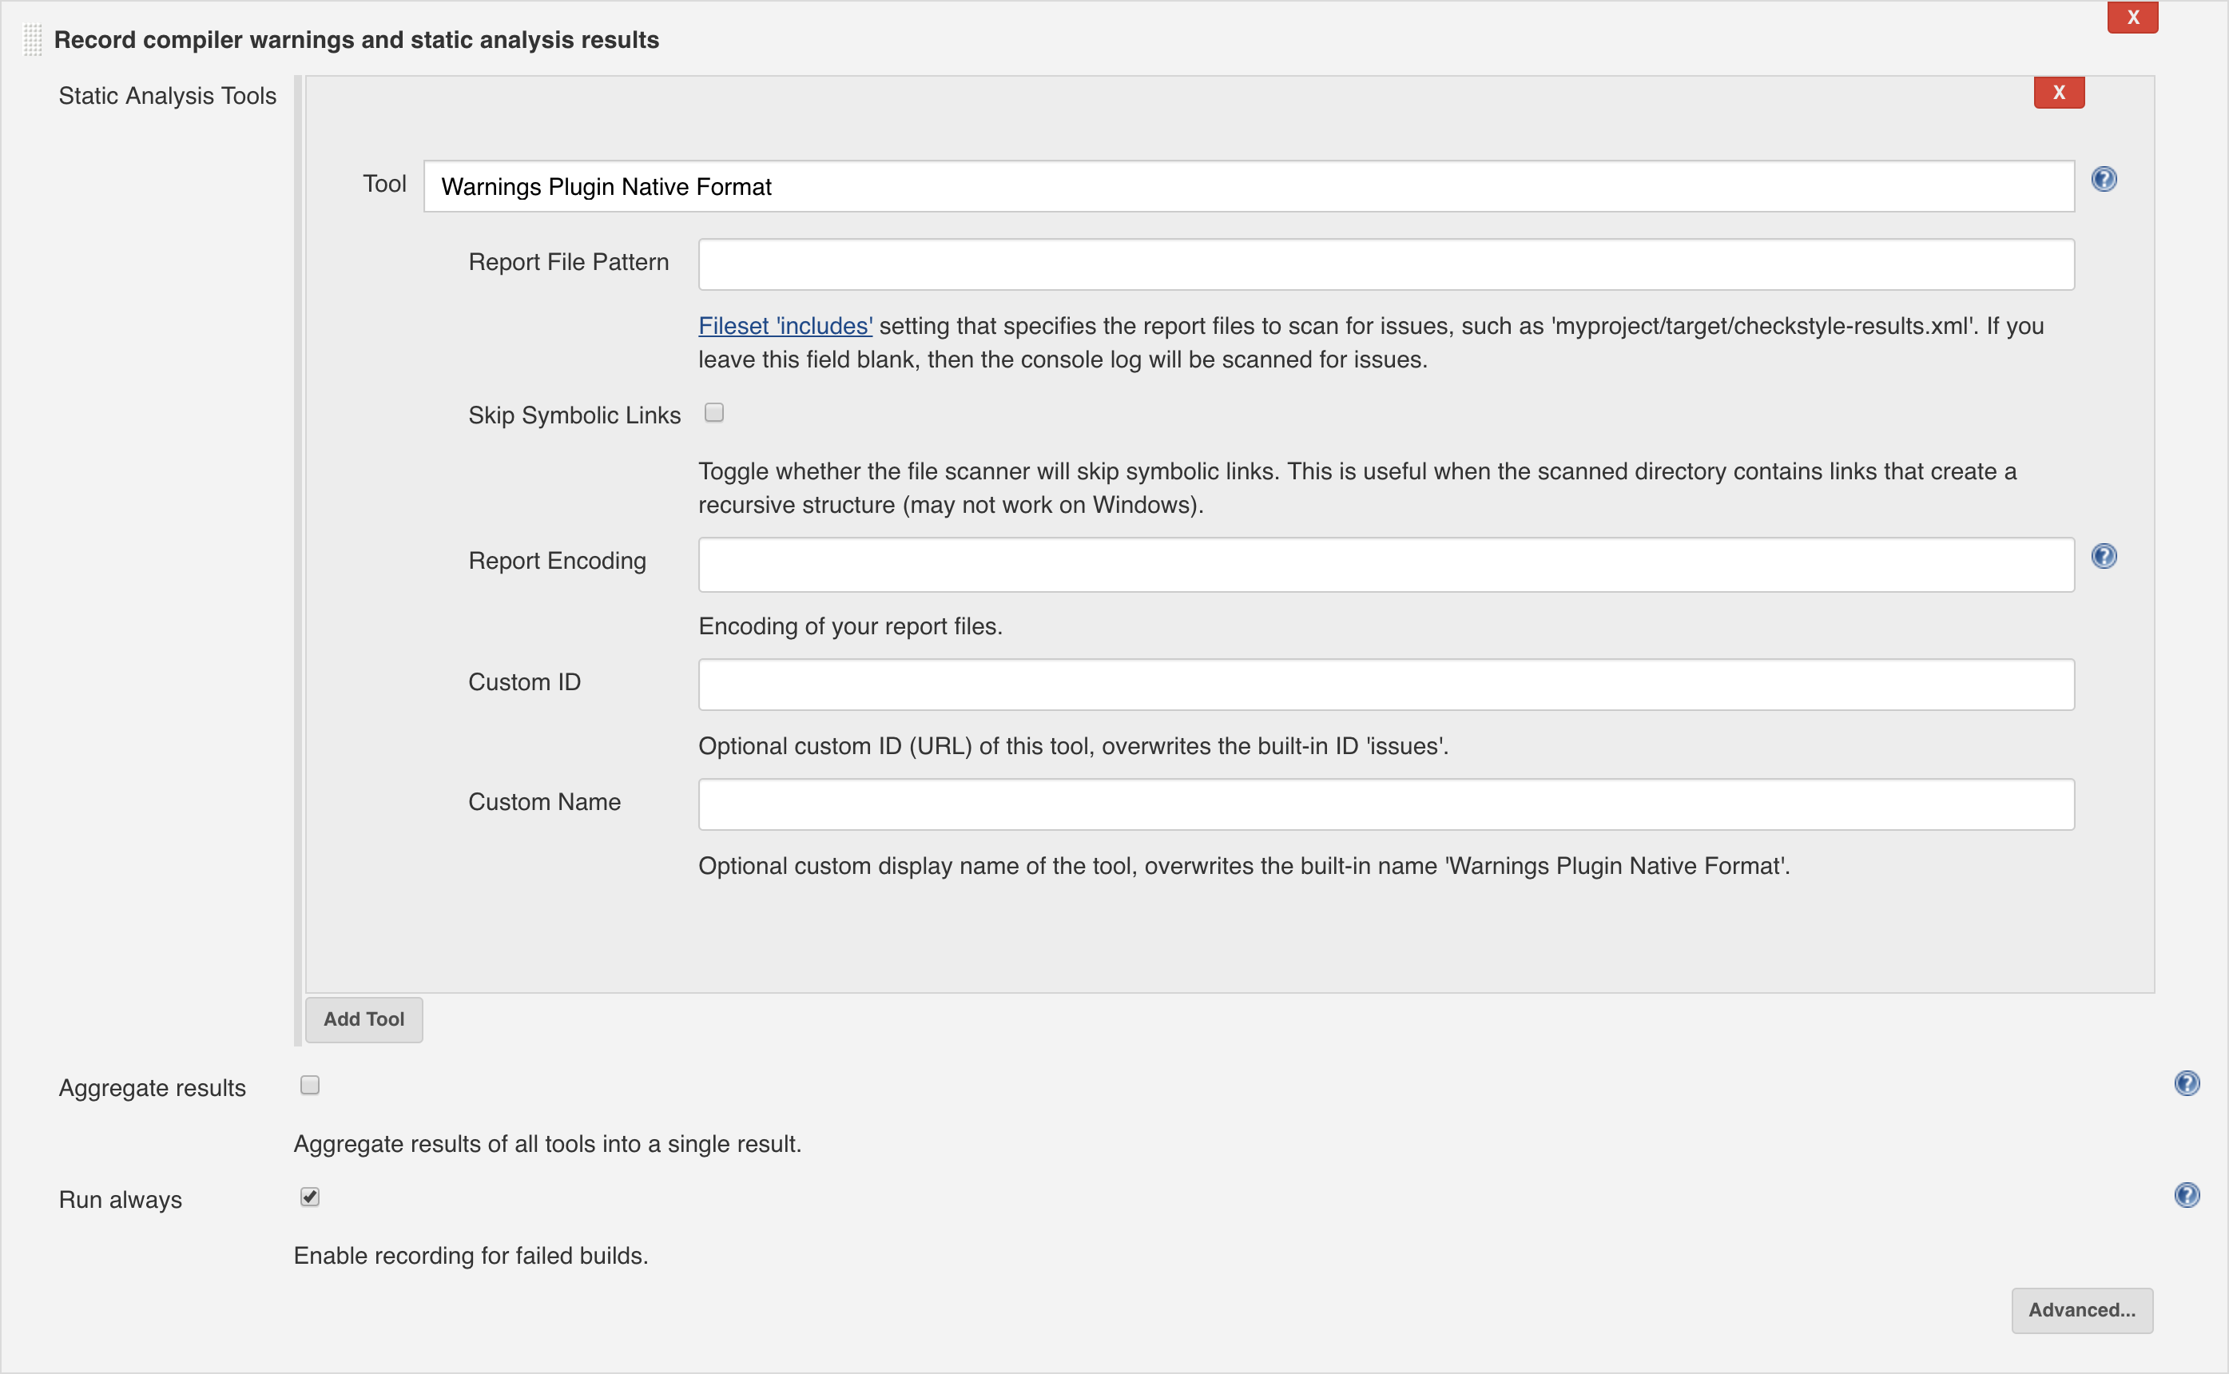This screenshot has width=2229, height=1374.
Task: Grab the drag handle beside the section title
Action: [33, 40]
